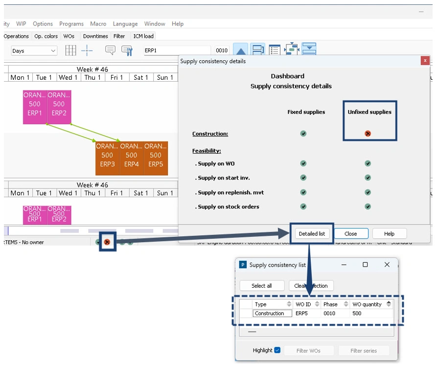Select pink ERP1 block in lower Gantt
Image resolution: width=437 pixels, height=365 pixels.
point(35,215)
